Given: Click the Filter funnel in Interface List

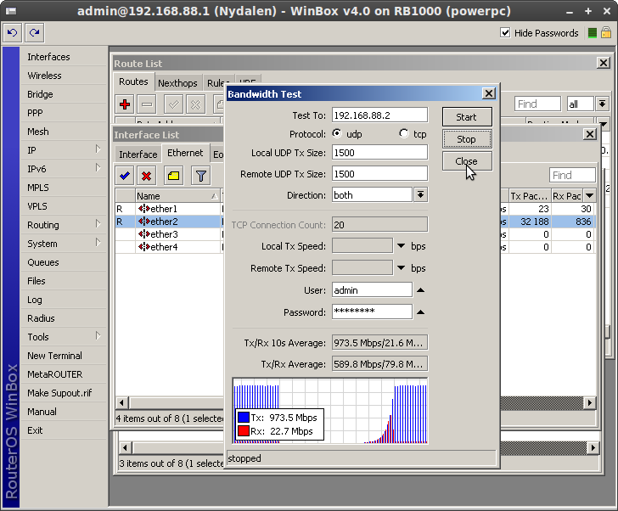Looking at the screenshot, I should [201, 176].
